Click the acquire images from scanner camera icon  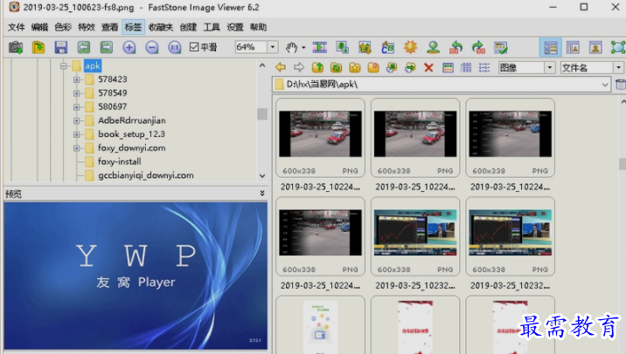click(x=16, y=47)
